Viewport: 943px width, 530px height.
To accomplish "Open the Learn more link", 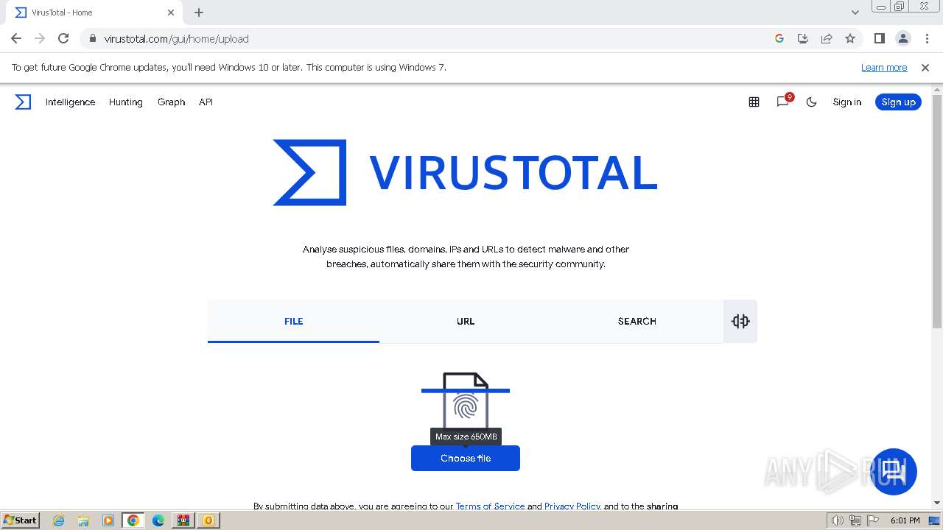I will (884, 67).
